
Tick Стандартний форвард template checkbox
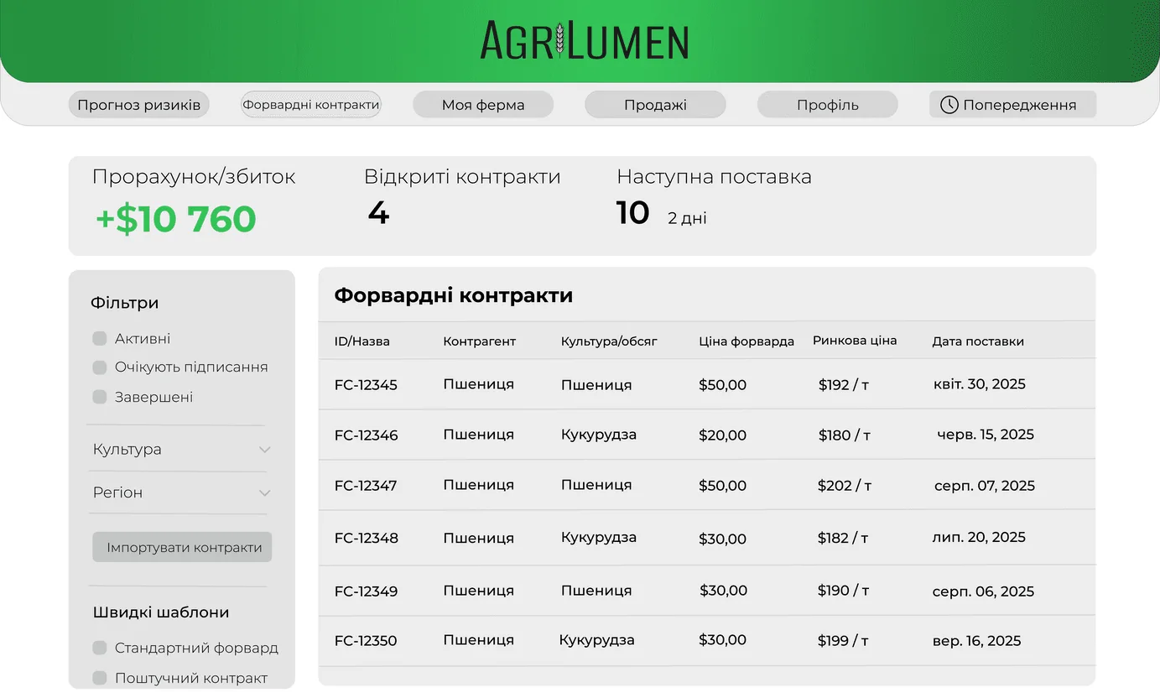100,648
